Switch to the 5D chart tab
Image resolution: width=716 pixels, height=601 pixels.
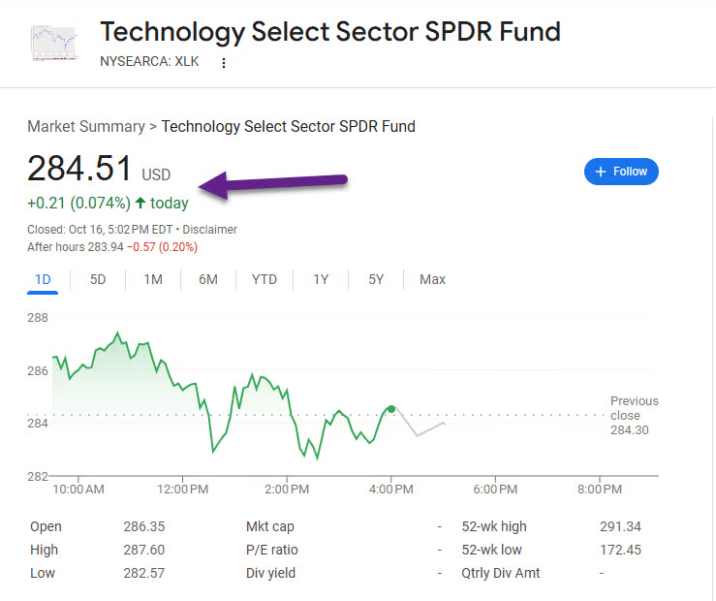[98, 279]
